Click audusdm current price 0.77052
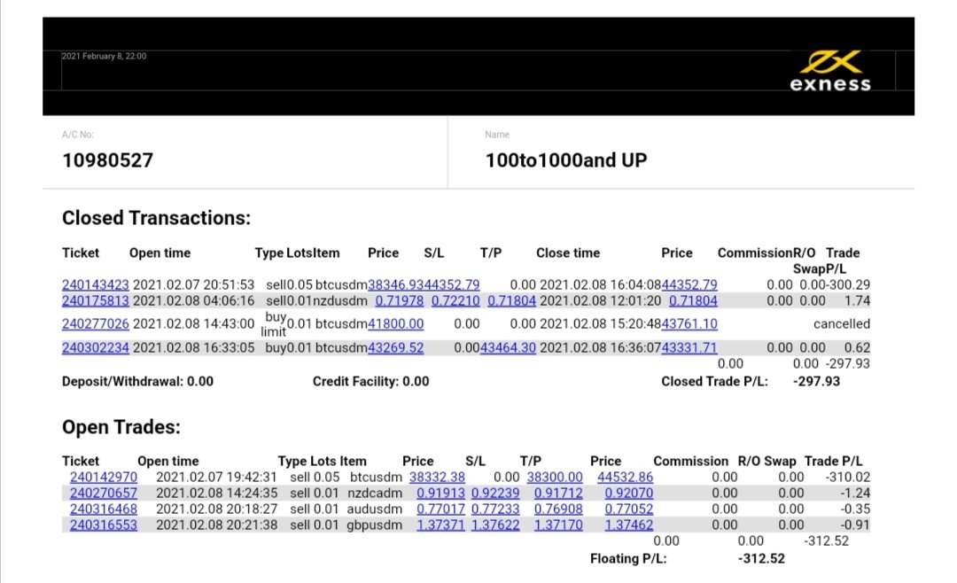 pyautogui.click(x=628, y=509)
